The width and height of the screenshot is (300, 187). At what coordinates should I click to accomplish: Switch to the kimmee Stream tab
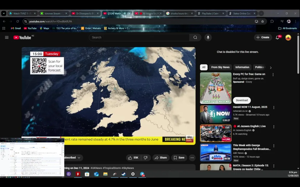pos(54,14)
